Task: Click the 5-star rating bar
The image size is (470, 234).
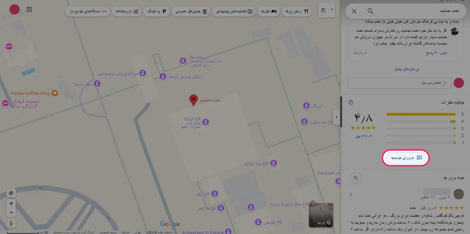Action: pyautogui.click(x=421, y=114)
